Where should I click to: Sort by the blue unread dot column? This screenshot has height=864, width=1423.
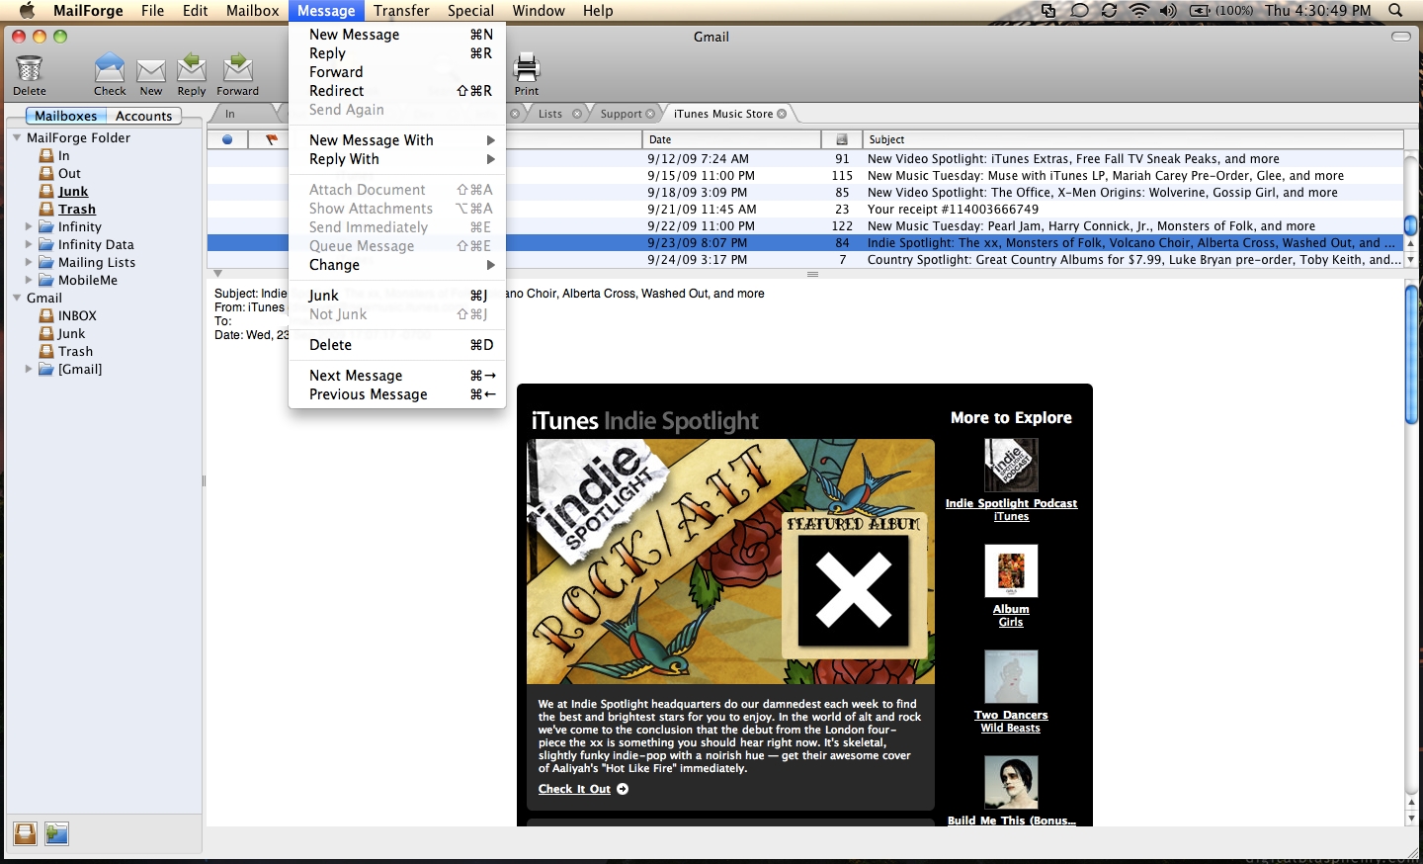(x=227, y=139)
